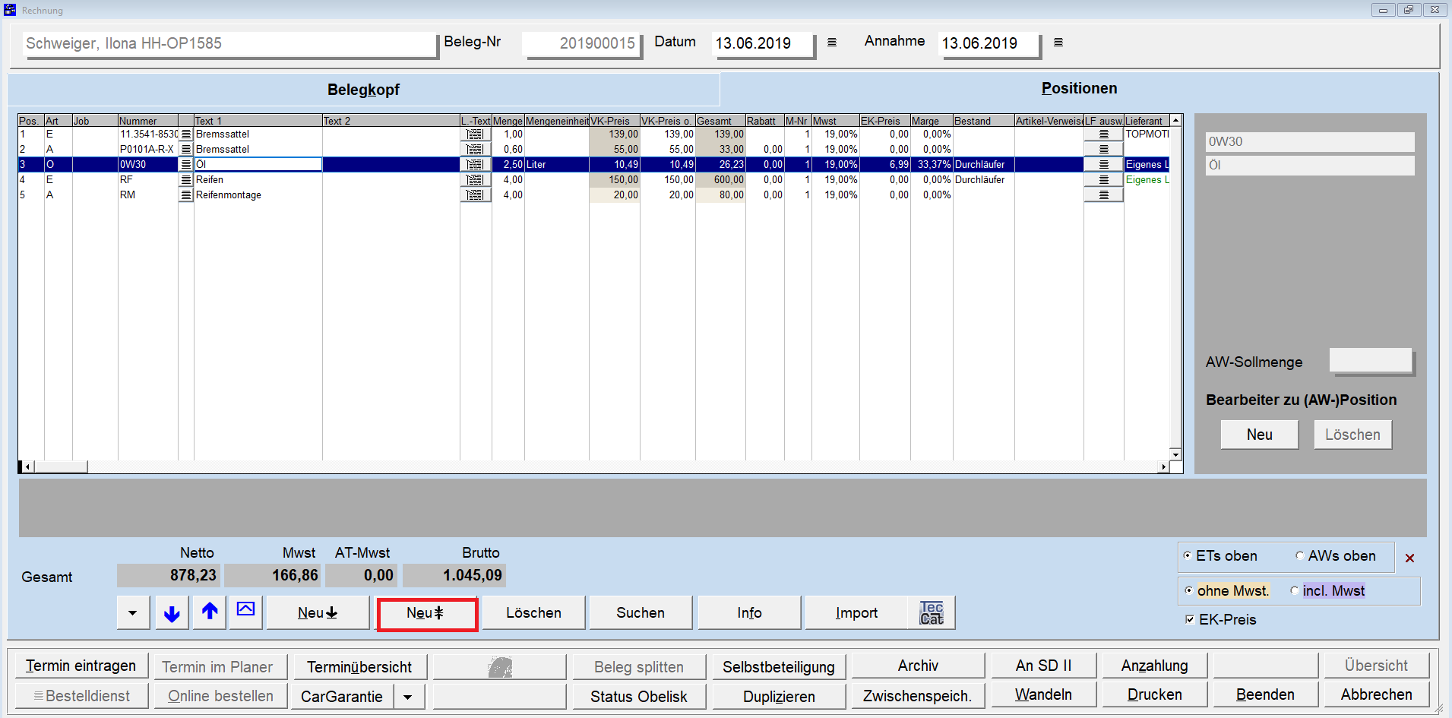Click table vertical scrollbar up arrow
1452x718 pixels.
(1175, 120)
